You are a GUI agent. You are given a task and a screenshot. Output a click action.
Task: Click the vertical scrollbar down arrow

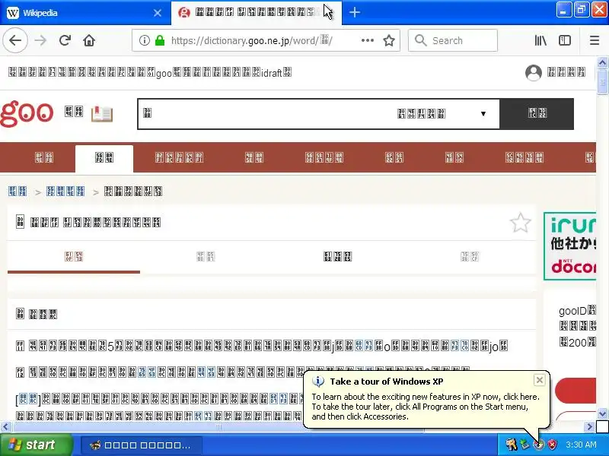(602, 413)
